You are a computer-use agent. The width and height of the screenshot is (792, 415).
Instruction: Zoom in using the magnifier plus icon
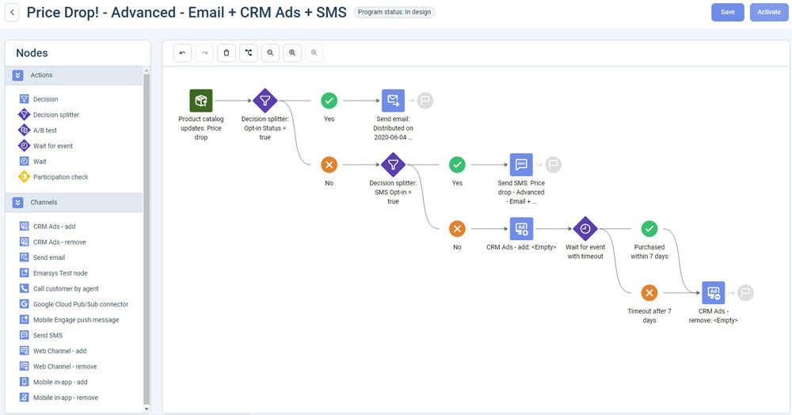[x=293, y=53]
